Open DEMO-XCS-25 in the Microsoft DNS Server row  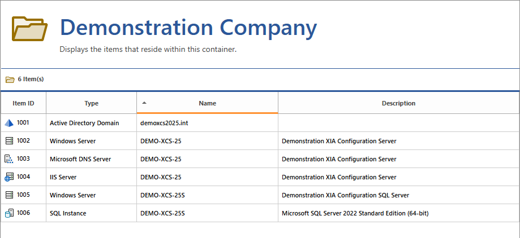161,159
